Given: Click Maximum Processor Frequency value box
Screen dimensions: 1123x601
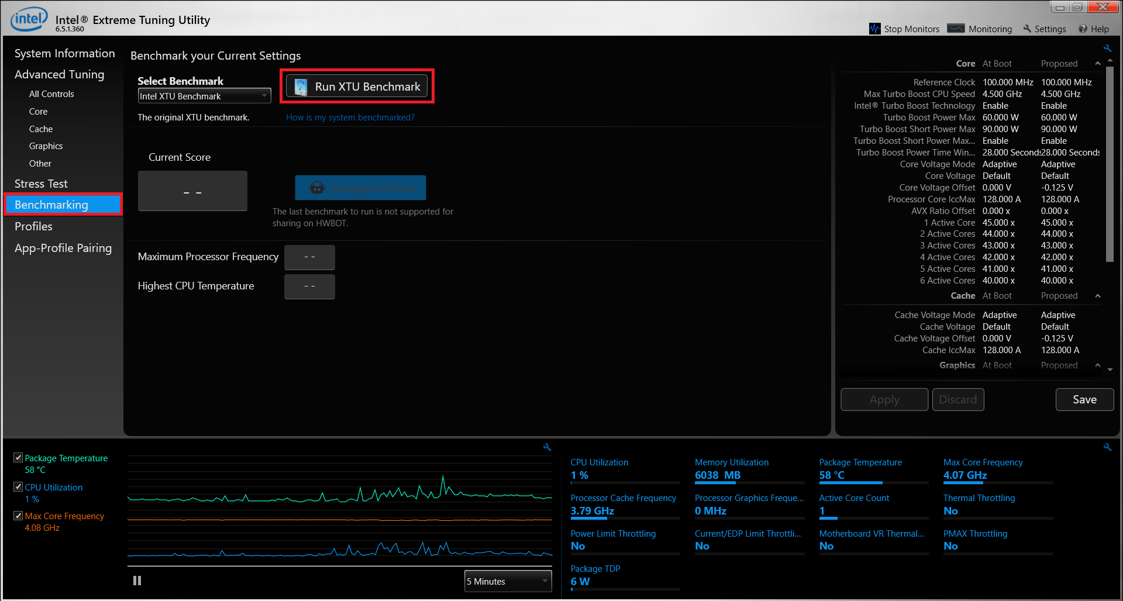Looking at the screenshot, I should click(x=309, y=257).
